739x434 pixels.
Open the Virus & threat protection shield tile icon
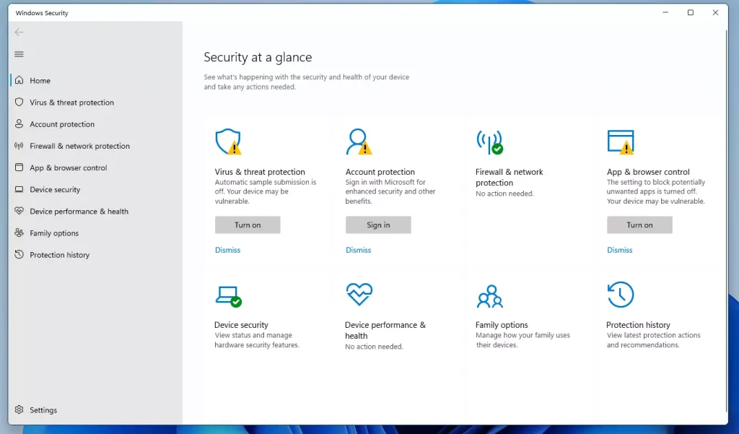click(x=228, y=142)
